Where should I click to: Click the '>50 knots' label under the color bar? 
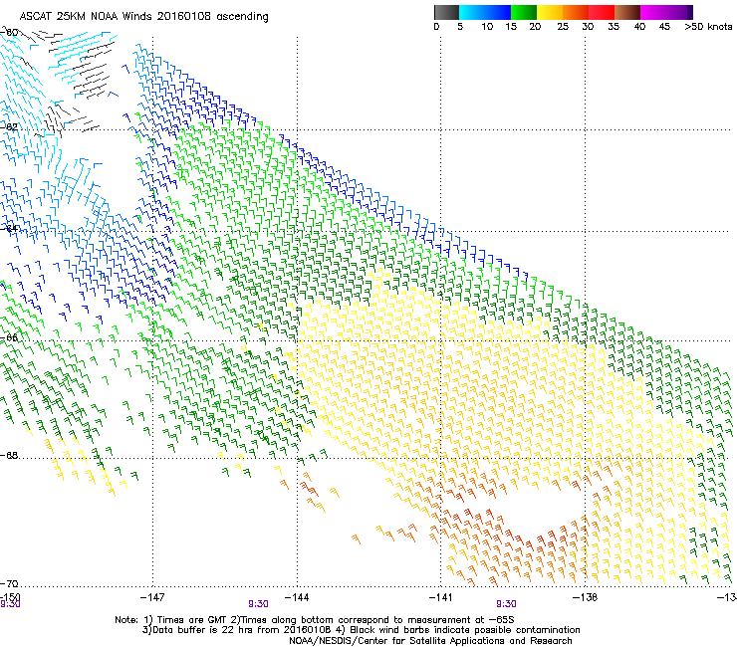708,27
